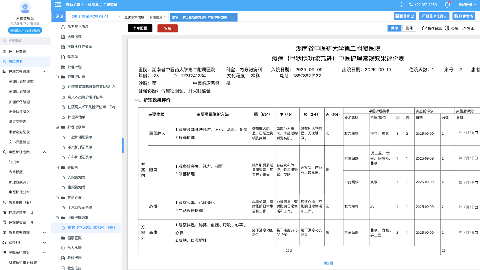Click 返回 back button
480x270 pixels.
(58, 16)
